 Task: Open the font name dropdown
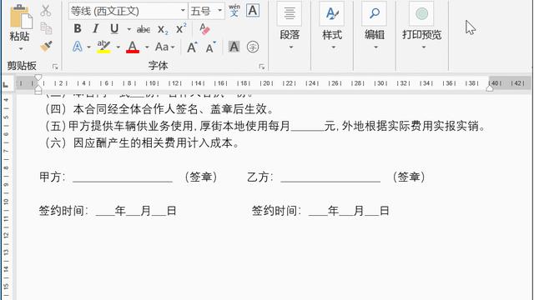point(183,11)
